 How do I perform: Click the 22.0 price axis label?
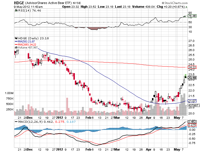(x=191, y=90)
